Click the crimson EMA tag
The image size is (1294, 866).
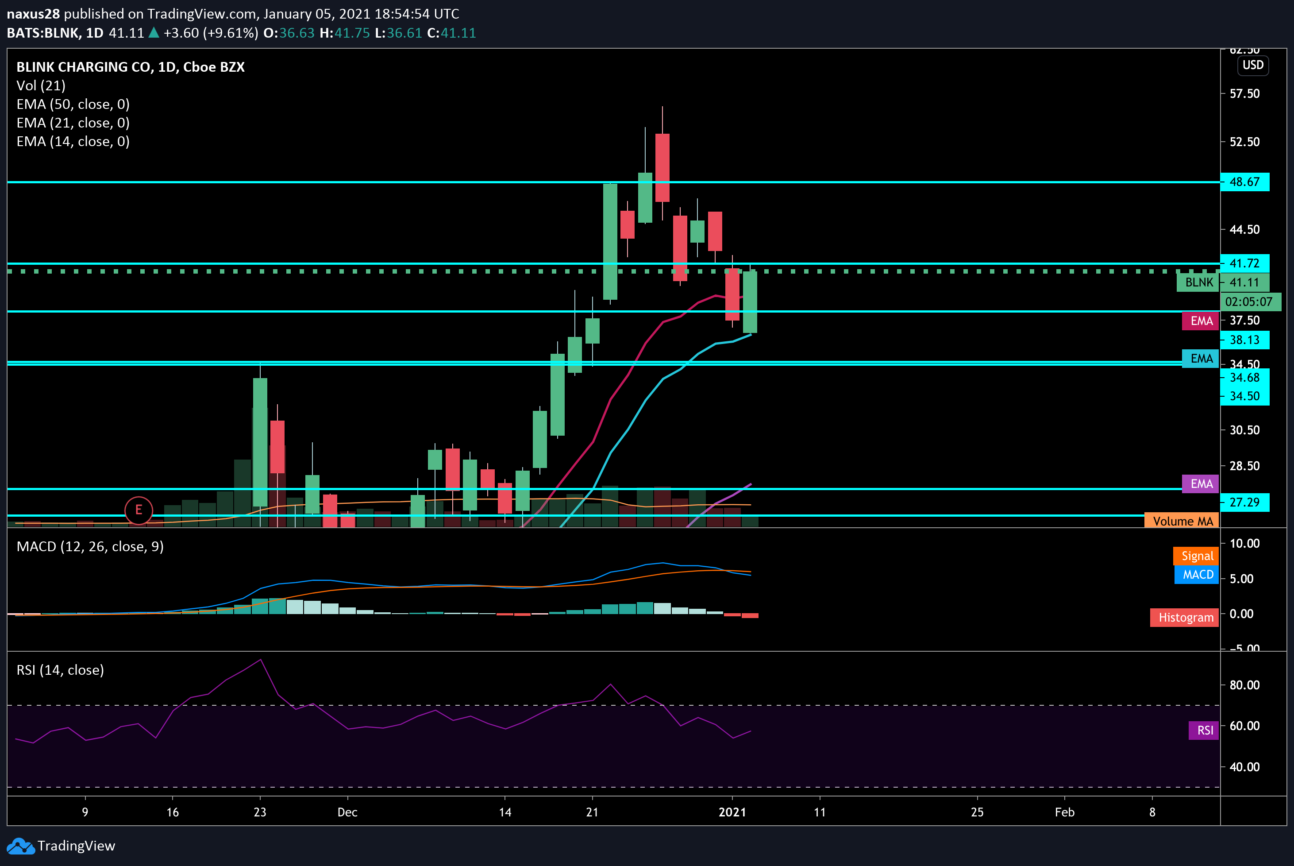point(1201,321)
